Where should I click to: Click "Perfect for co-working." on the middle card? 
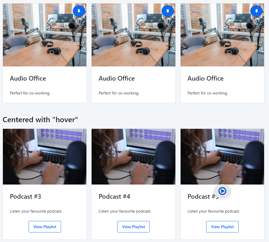(x=119, y=93)
